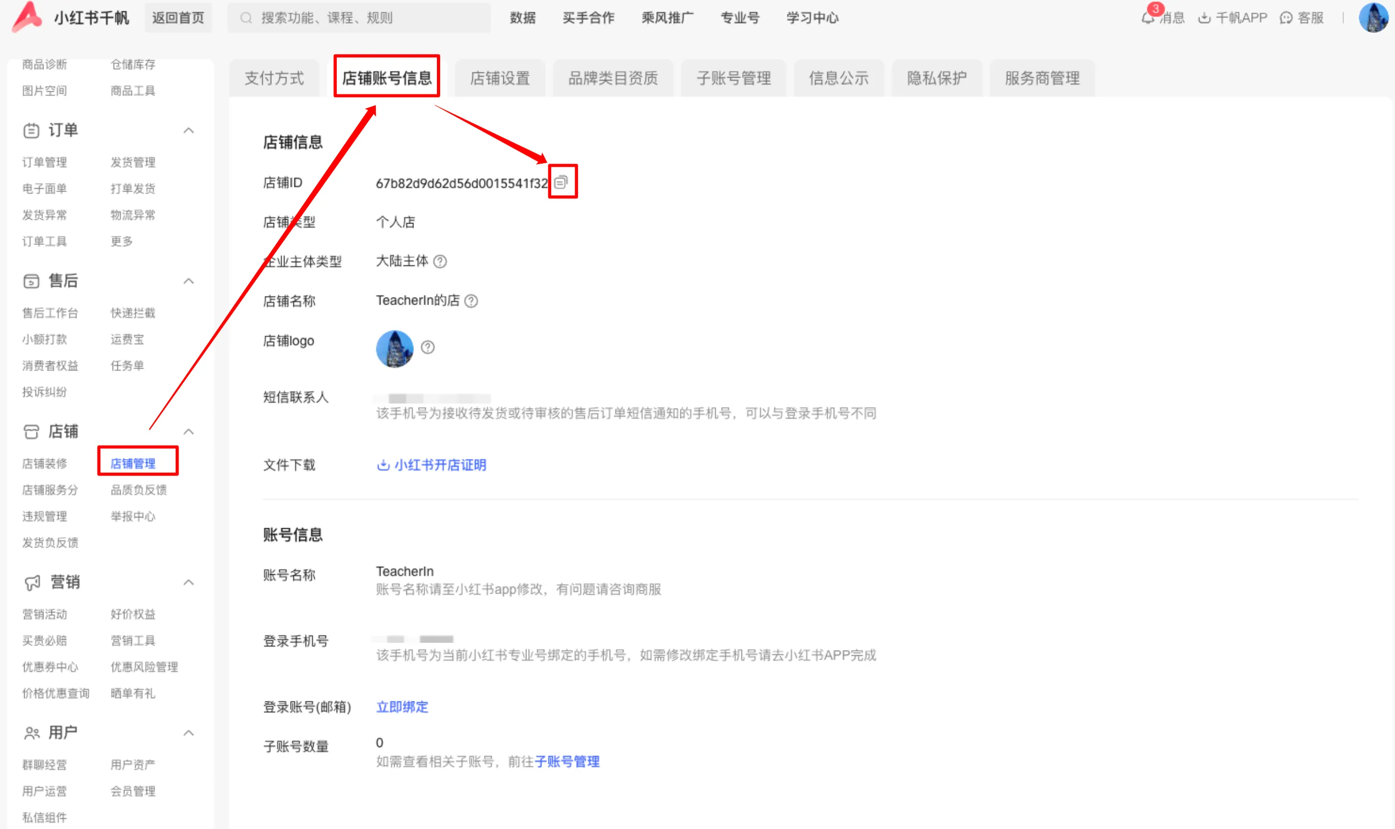
Task: Copy the 店铺ID with copy icon
Action: click(561, 182)
